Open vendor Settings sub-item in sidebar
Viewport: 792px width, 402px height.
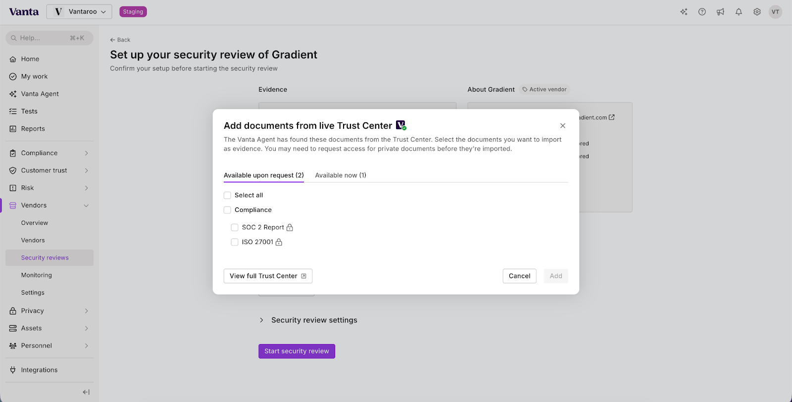click(33, 293)
